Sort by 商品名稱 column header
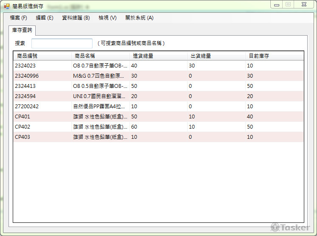Screen dimensions: 317x236 click(x=100, y=56)
